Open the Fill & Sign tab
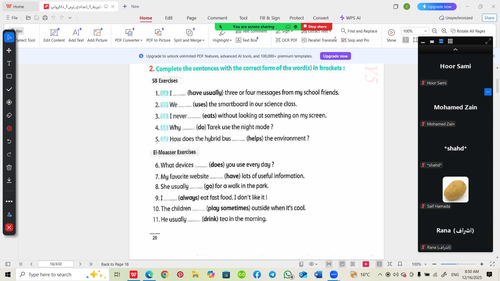Screen dimensions: 500x281 [270, 18]
